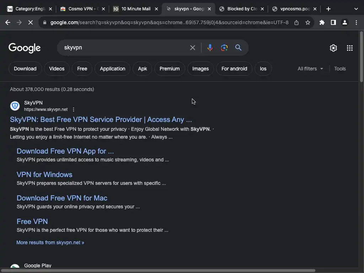Image resolution: width=364 pixels, height=273 pixels.
Task: Search by image using Google Lens
Action: pyautogui.click(x=224, y=48)
